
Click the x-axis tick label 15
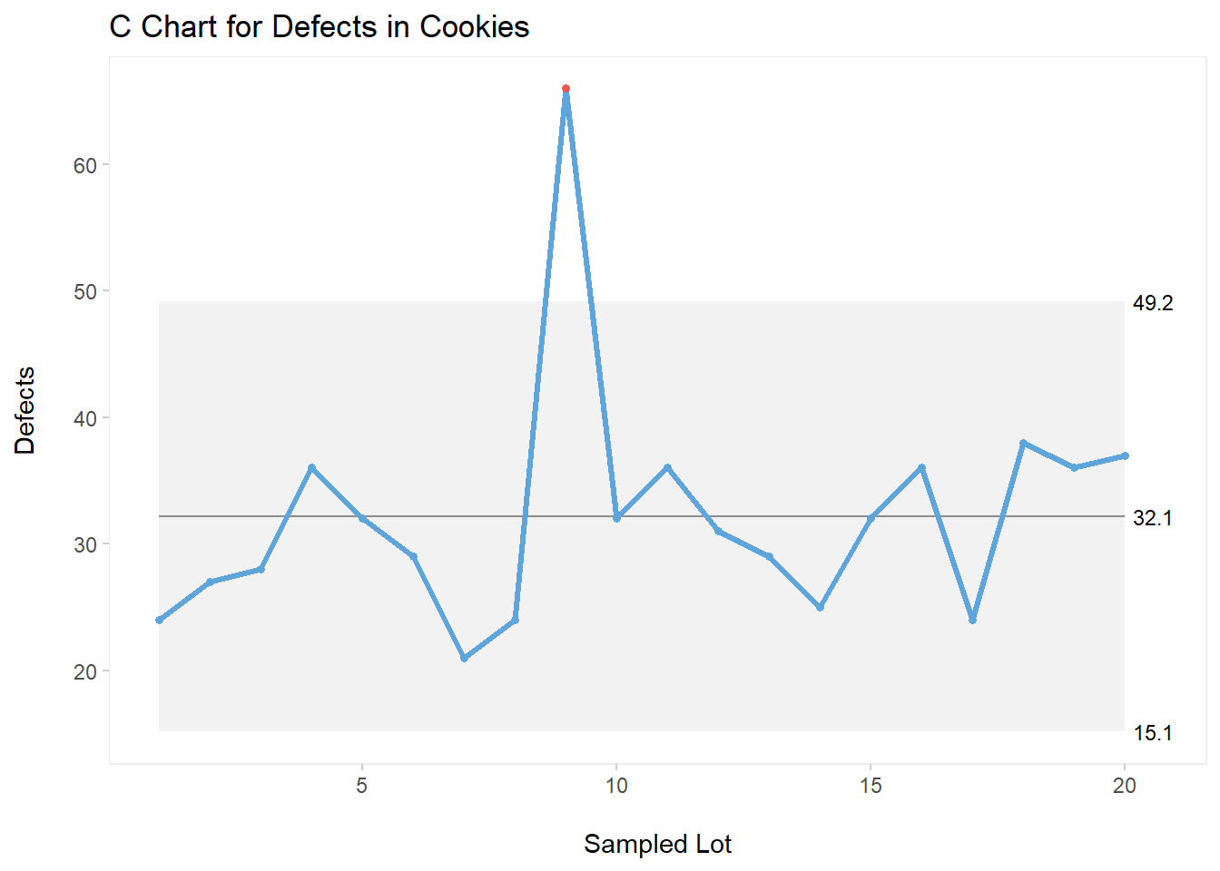(871, 786)
